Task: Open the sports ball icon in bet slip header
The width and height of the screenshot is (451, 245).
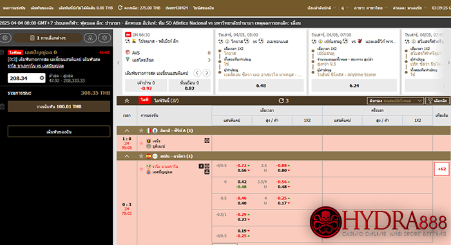Action: [5, 37]
